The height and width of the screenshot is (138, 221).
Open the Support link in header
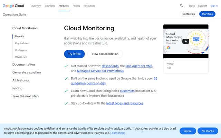click(203, 6)
